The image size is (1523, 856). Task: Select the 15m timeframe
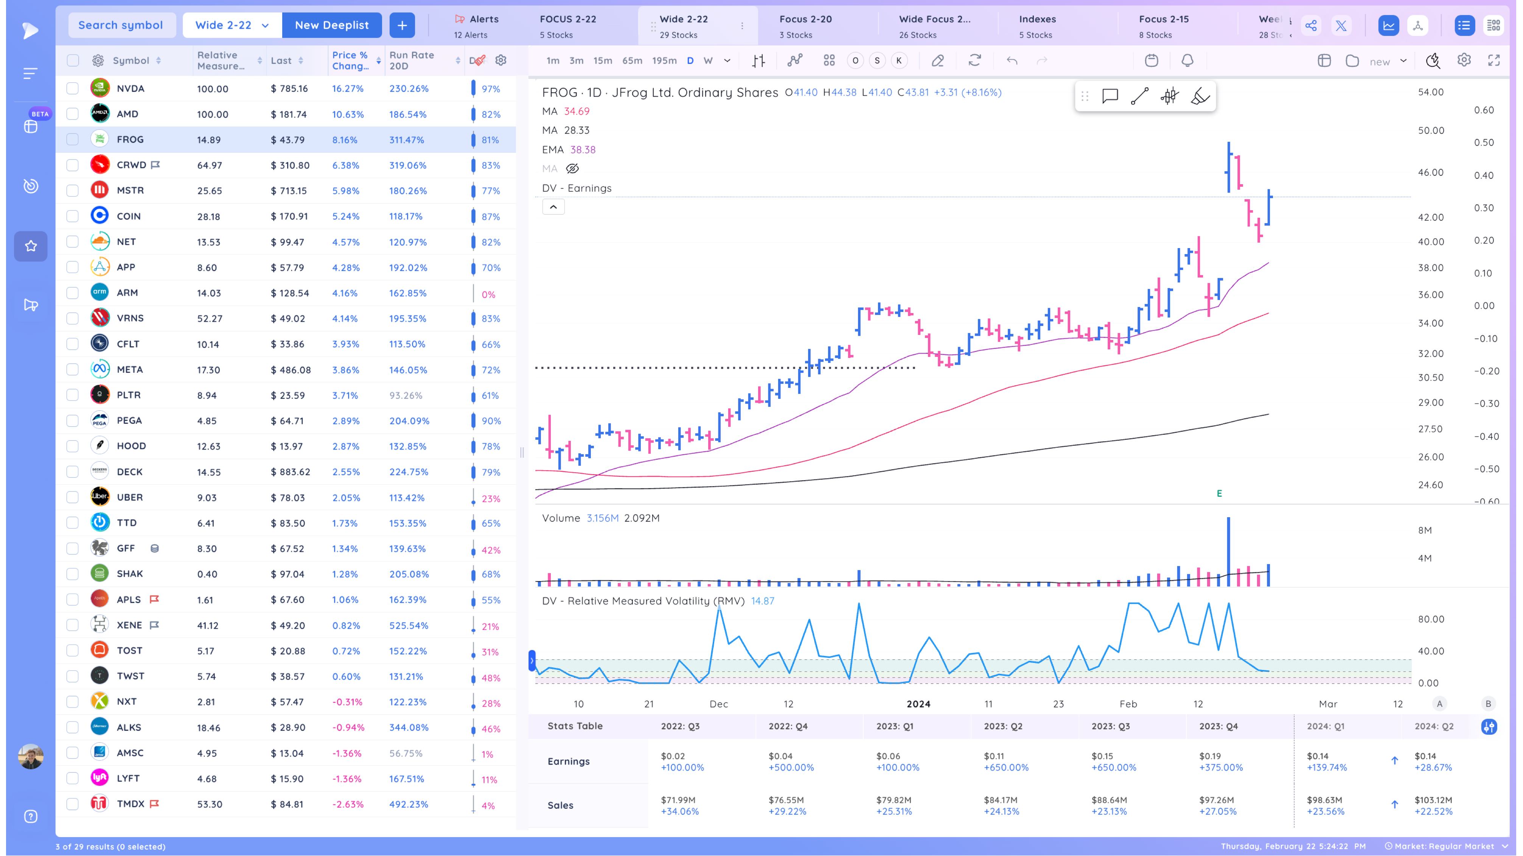point(603,61)
